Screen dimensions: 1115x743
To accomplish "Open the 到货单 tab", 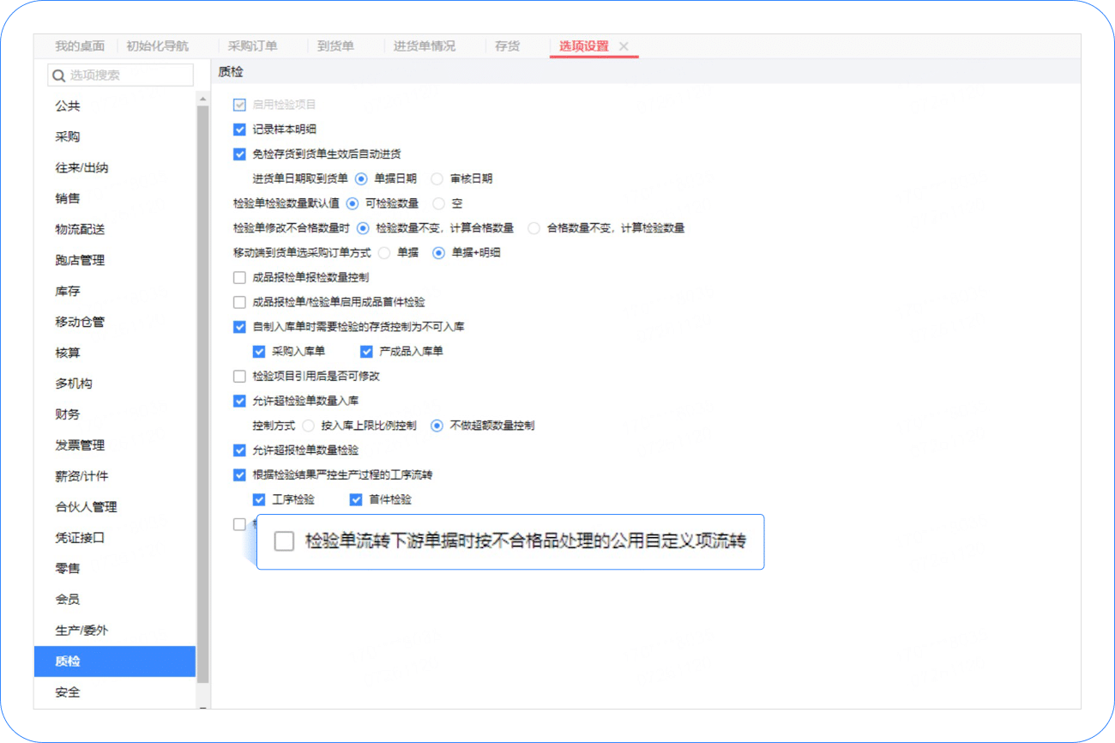I will pos(337,45).
